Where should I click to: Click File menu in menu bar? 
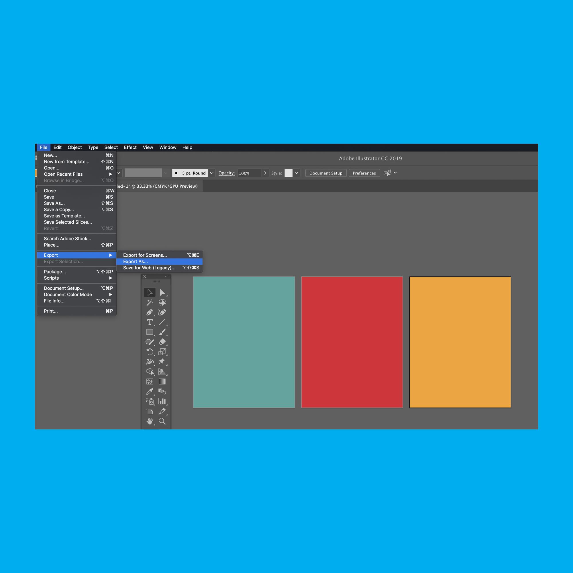[44, 147]
